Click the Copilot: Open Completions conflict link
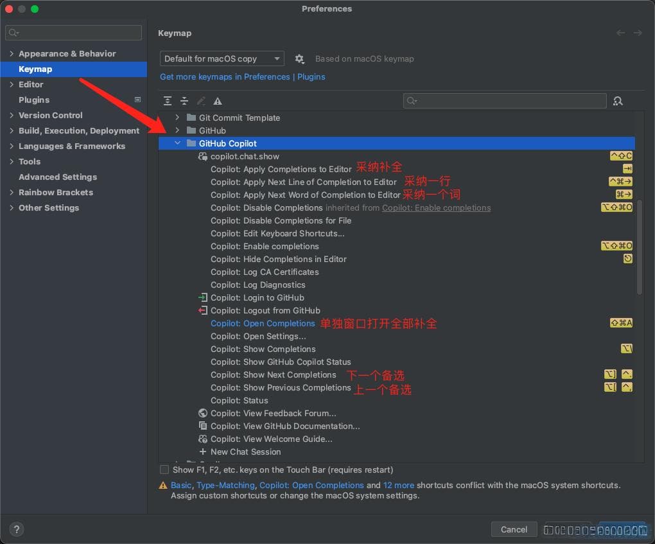This screenshot has width=655, height=544. (x=311, y=486)
